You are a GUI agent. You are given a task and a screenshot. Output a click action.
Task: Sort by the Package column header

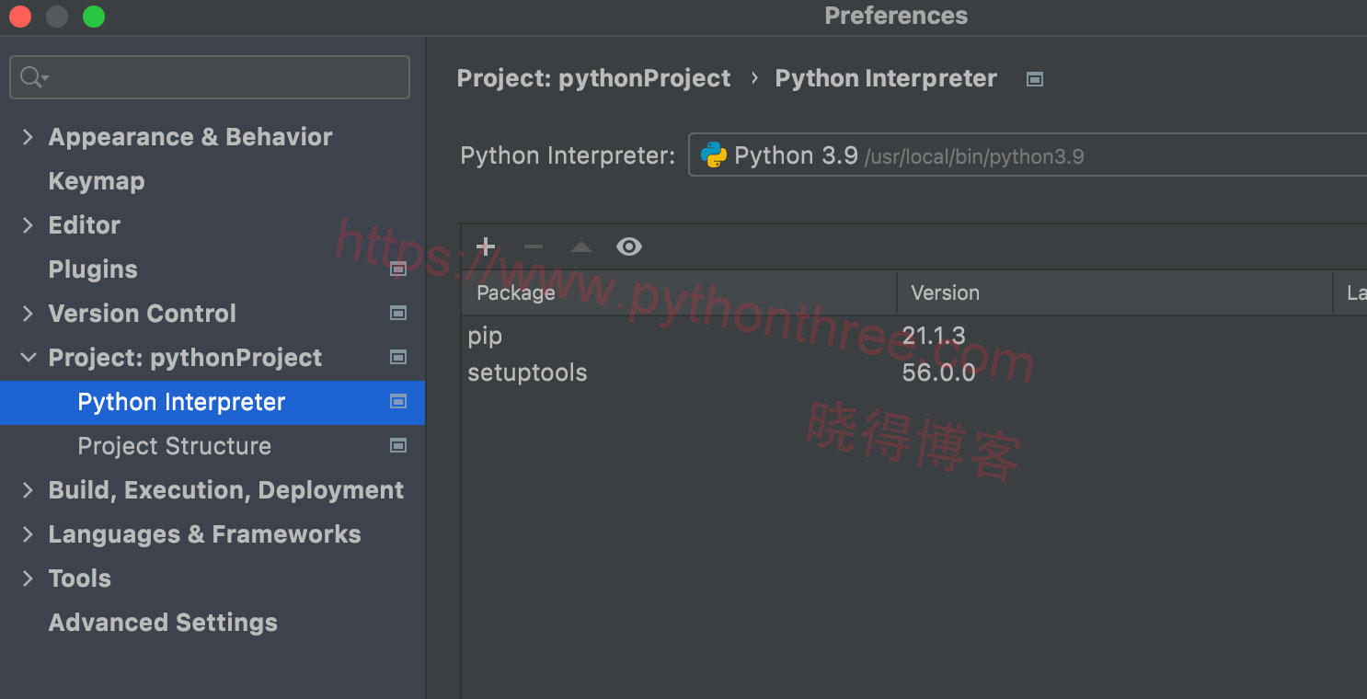tap(679, 292)
